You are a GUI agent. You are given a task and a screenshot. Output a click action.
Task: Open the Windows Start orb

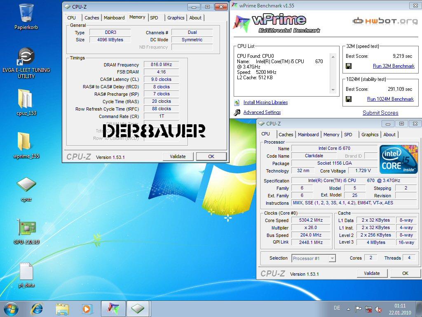(11, 309)
